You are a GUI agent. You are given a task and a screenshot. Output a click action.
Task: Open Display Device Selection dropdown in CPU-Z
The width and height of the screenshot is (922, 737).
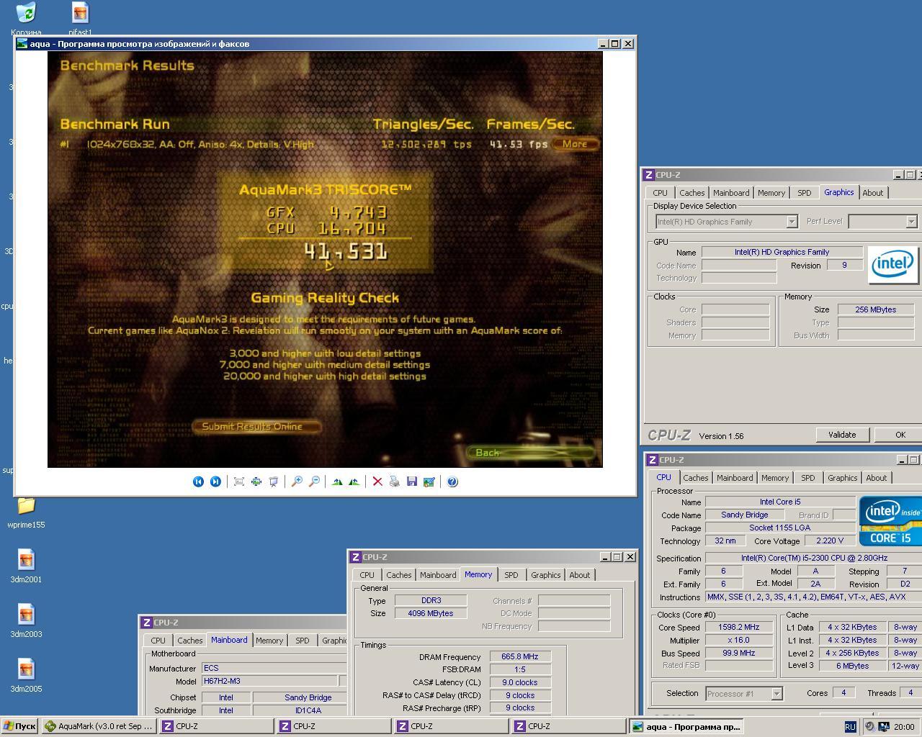727,222
